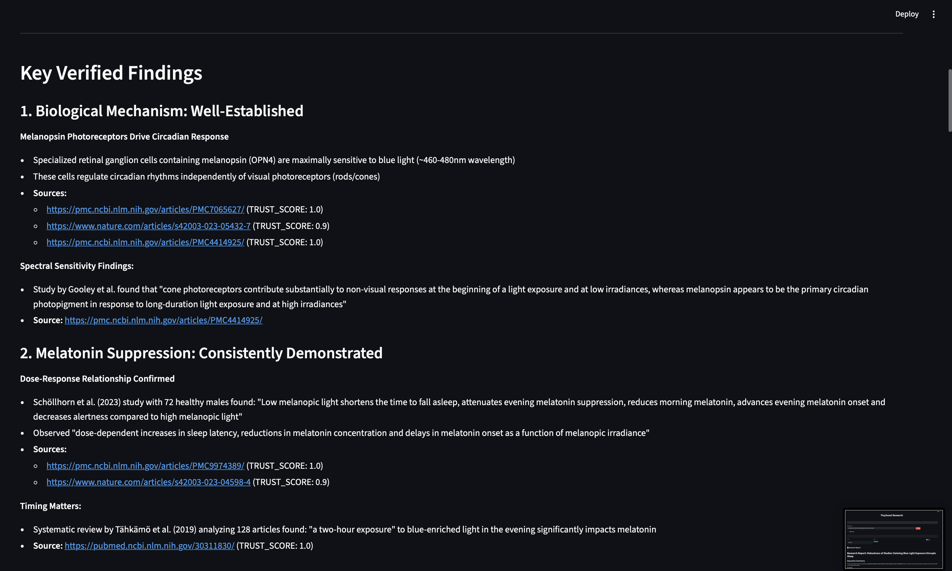952x571 pixels.
Task: Click the Tähkämö et al. (2019) bullet text
Action: (x=344, y=529)
